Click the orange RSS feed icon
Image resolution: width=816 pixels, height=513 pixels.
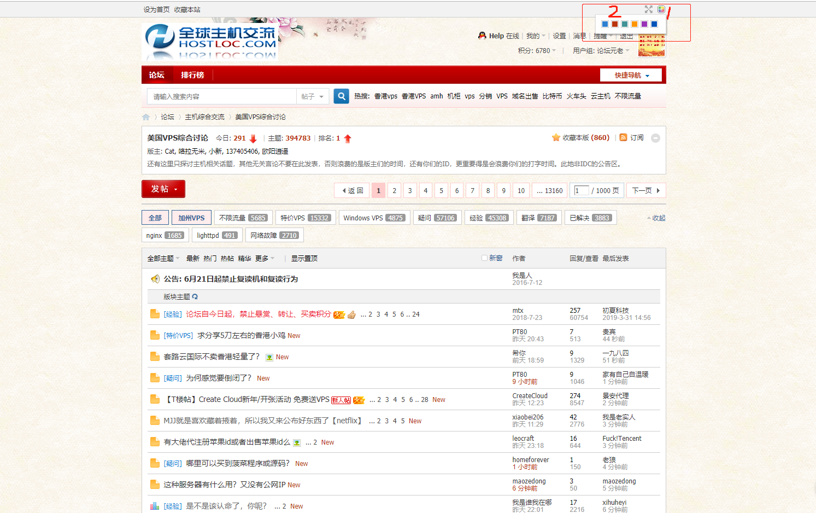point(623,137)
